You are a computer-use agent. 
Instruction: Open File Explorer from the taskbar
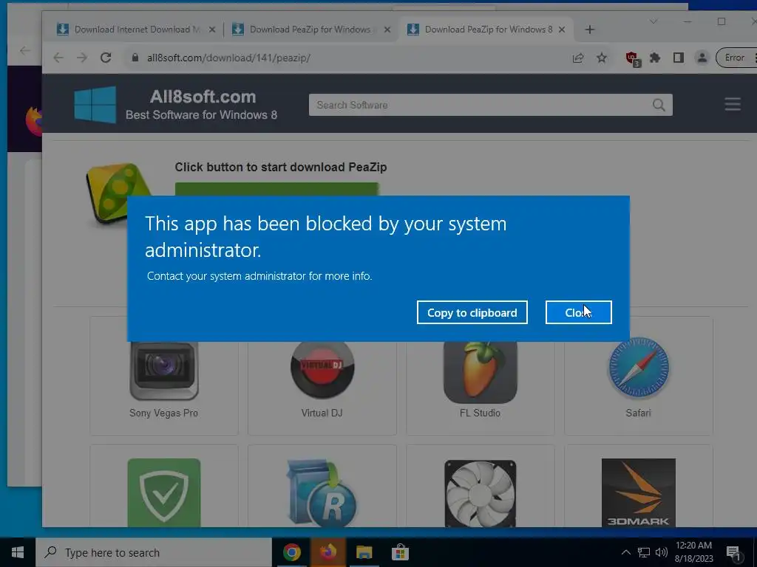[364, 552]
